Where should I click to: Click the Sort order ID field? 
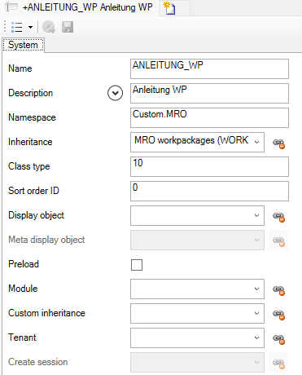[x=209, y=191]
